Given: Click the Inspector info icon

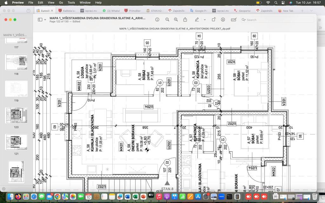Looking at the screenshot, I should tap(157, 20).
